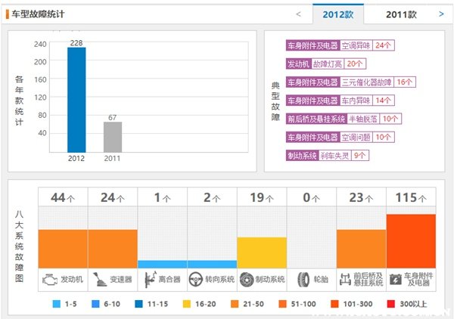The width and height of the screenshot is (454, 319).
Task: Go to previous model years arrow
Action: [x=298, y=14]
